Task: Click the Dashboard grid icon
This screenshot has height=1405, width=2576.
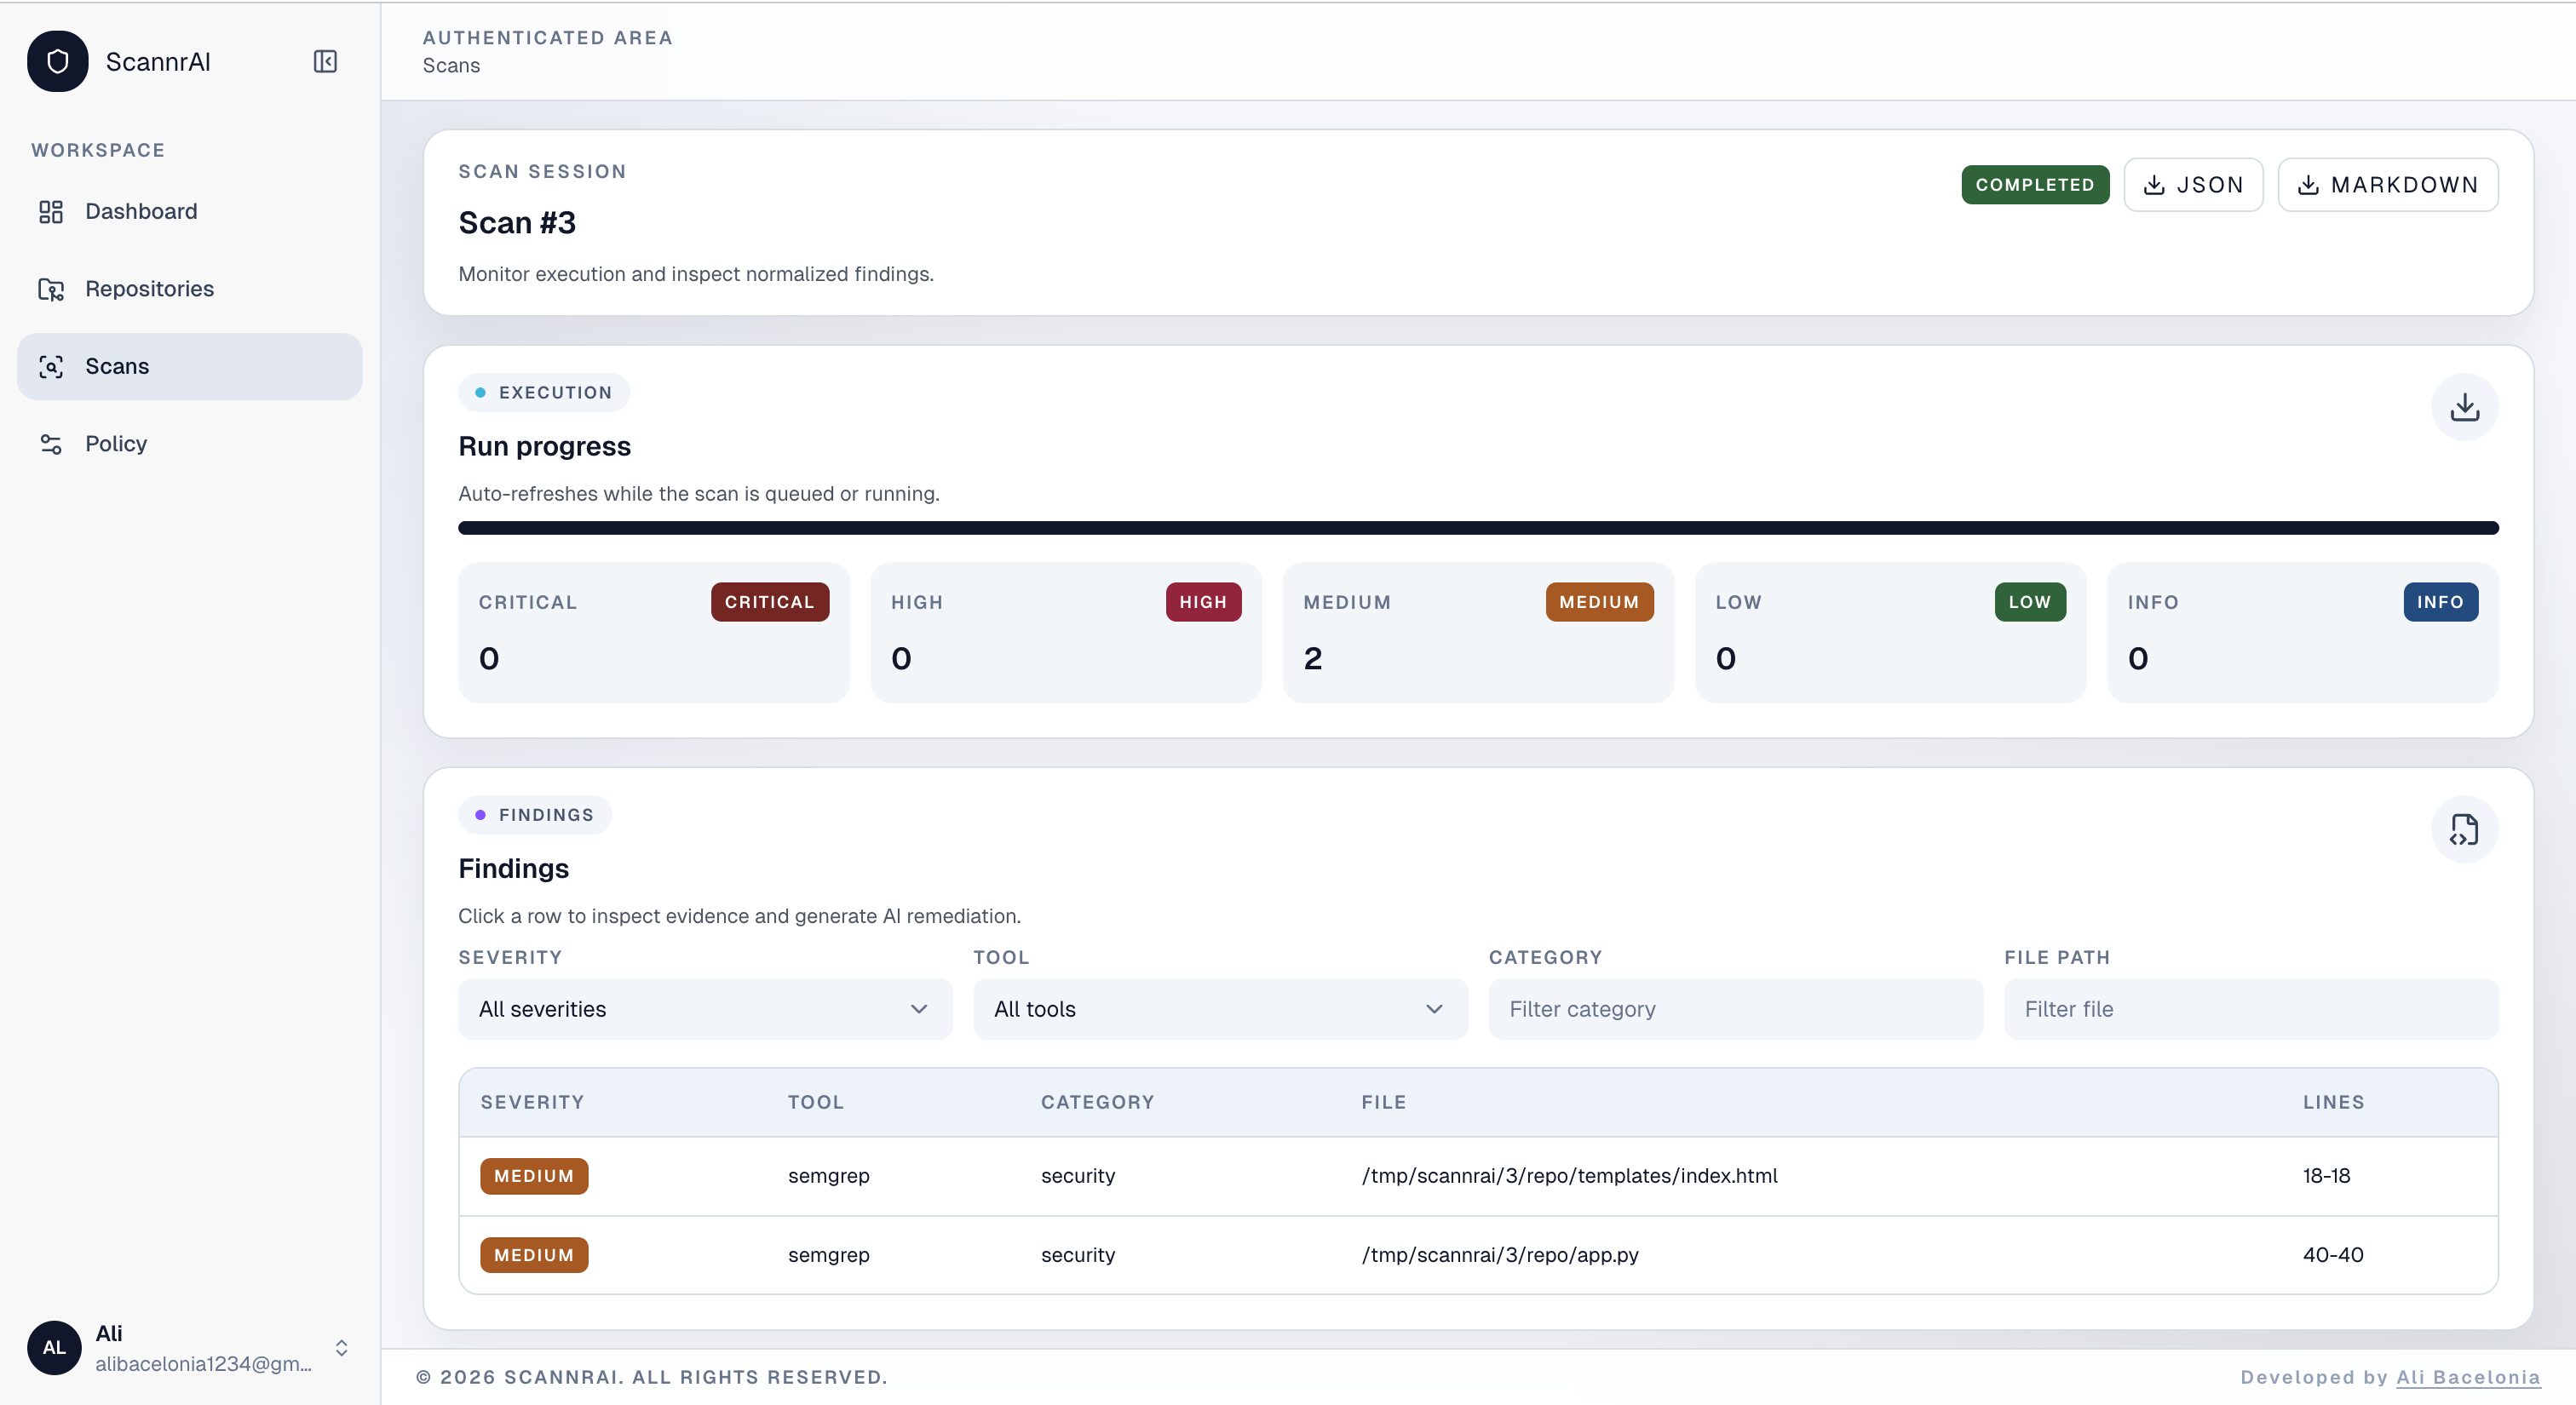Action: pos(51,212)
